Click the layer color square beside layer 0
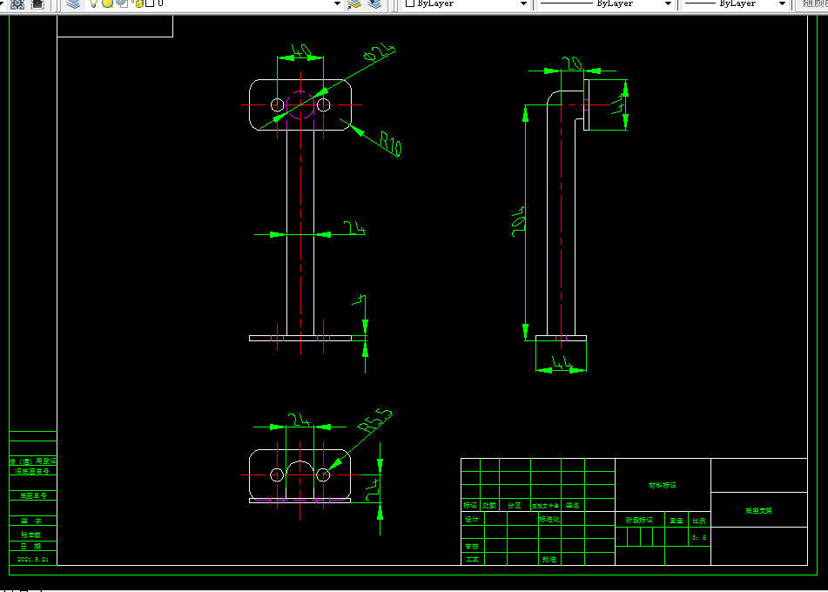Image resolution: width=828 pixels, height=592 pixels. [x=150, y=3]
